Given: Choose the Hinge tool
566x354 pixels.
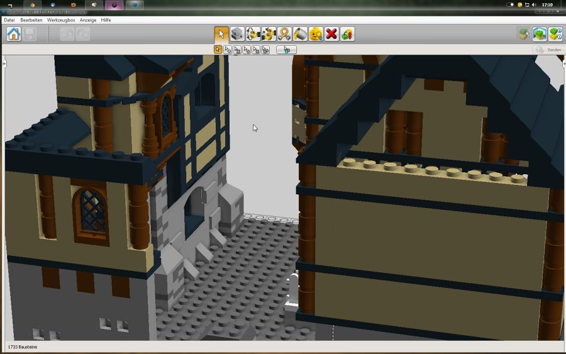Looking at the screenshot, I should pos(253,34).
